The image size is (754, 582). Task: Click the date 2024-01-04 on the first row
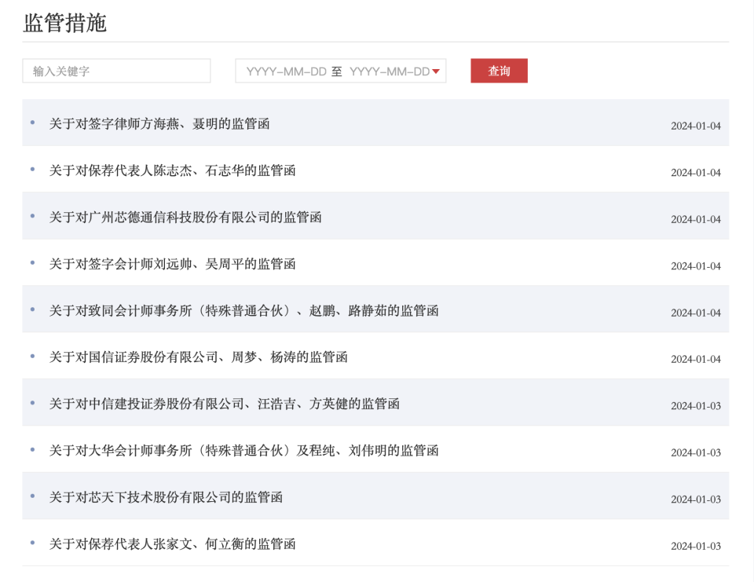pos(694,126)
